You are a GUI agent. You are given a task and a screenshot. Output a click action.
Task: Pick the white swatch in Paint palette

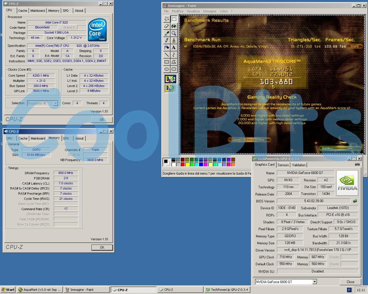point(174,165)
